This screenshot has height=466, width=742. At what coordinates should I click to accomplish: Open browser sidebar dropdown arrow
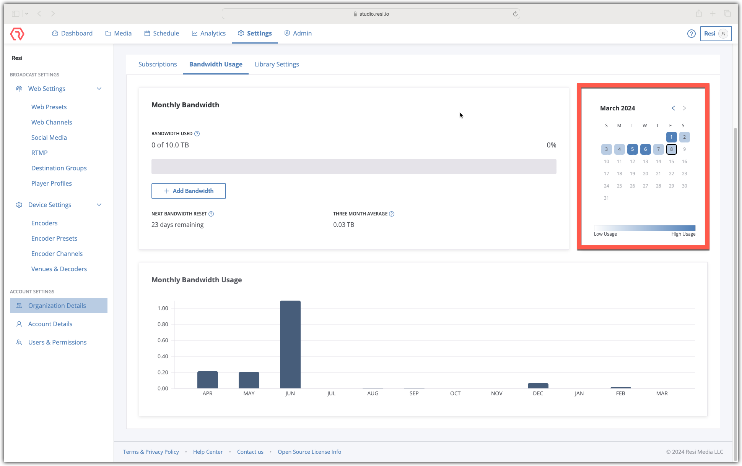tap(26, 14)
